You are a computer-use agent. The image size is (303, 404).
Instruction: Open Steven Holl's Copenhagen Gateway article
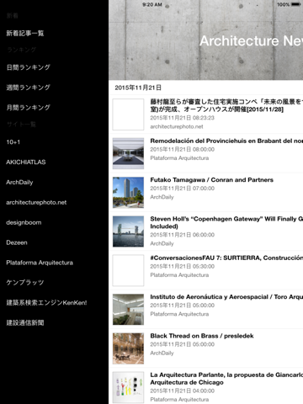[x=206, y=231]
